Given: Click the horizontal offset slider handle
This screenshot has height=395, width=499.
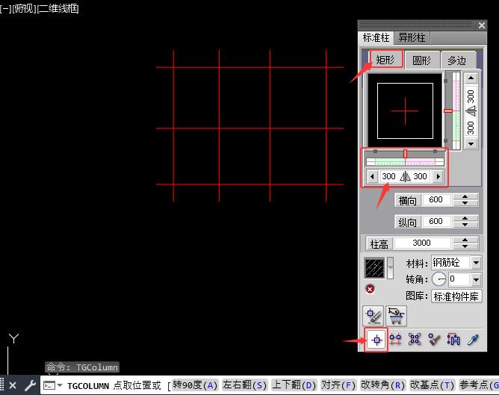Looking at the screenshot, I should 405,154.
